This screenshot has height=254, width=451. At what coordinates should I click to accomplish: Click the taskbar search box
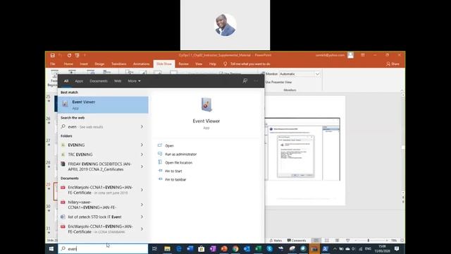click(103, 249)
